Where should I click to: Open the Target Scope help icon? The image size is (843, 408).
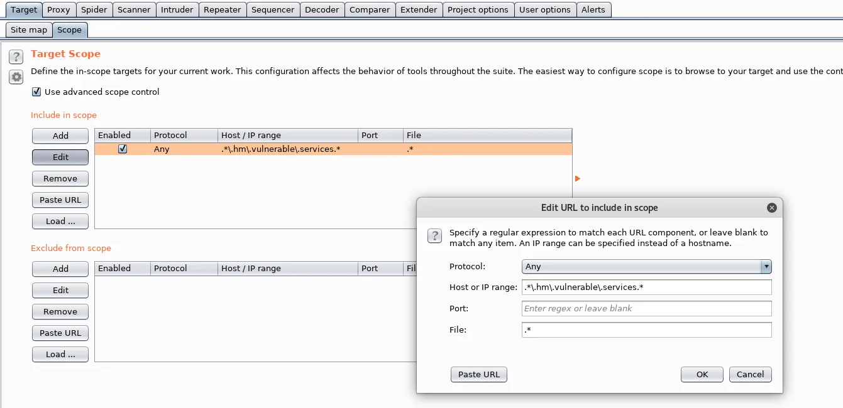16,56
